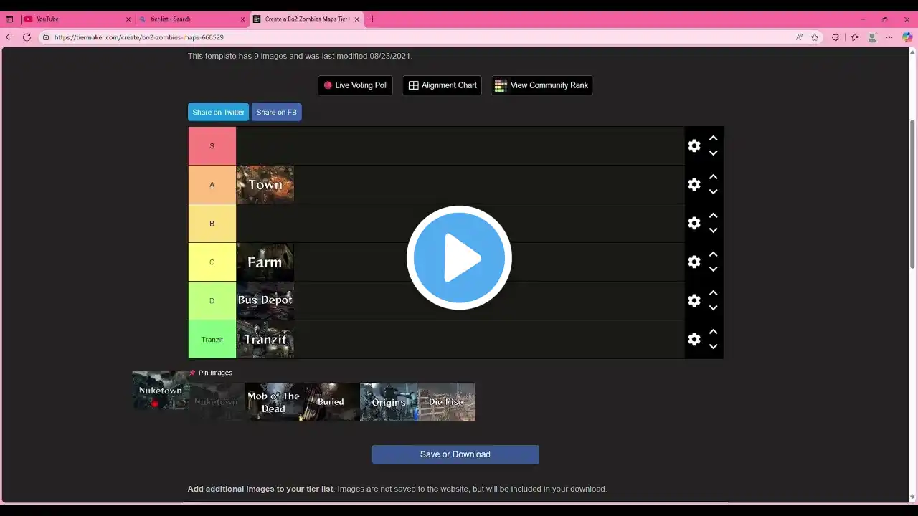The image size is (918, 516).
Task: Open the Live Voting Poll
Action: point(356,85)
